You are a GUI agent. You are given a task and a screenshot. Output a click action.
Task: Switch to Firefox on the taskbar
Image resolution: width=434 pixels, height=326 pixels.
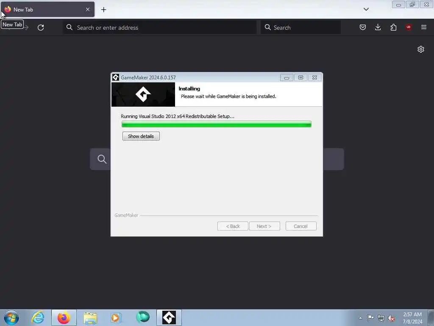(x=64, y=318)
